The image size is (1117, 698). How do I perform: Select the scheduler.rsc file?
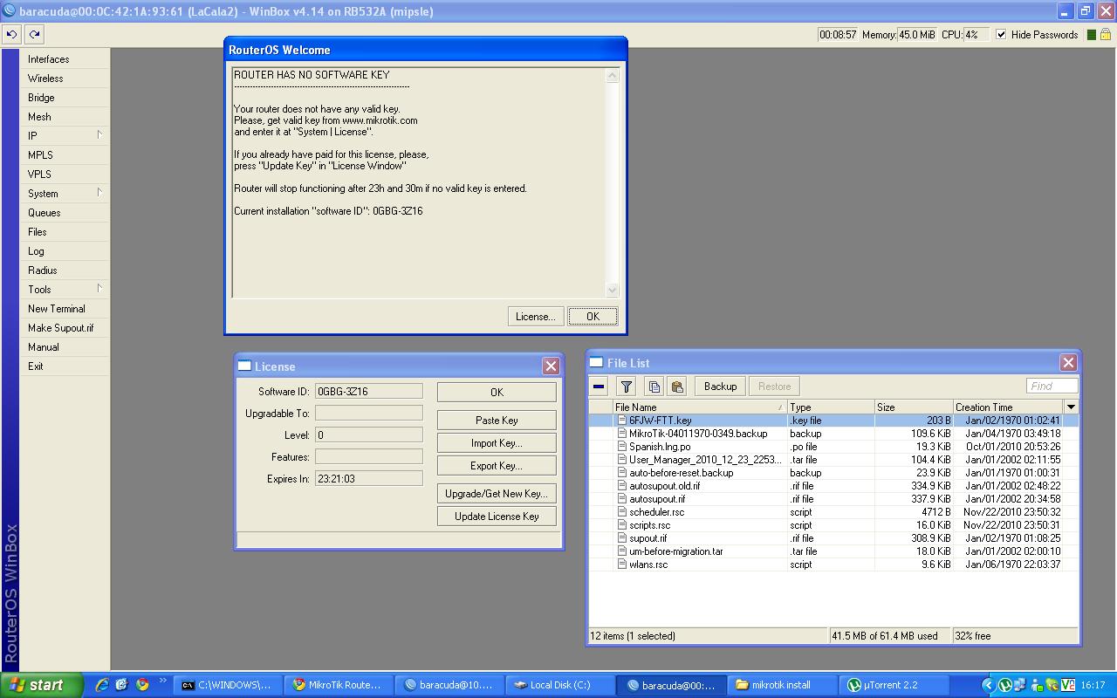[x=833, y=512]
